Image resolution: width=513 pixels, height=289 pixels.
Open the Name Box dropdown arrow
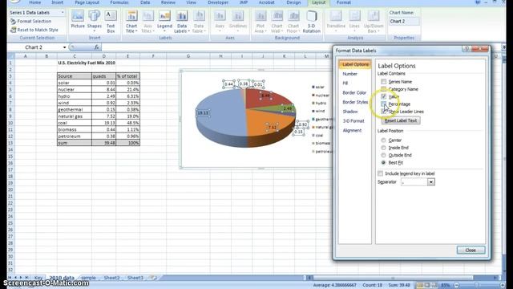point(64,47)
